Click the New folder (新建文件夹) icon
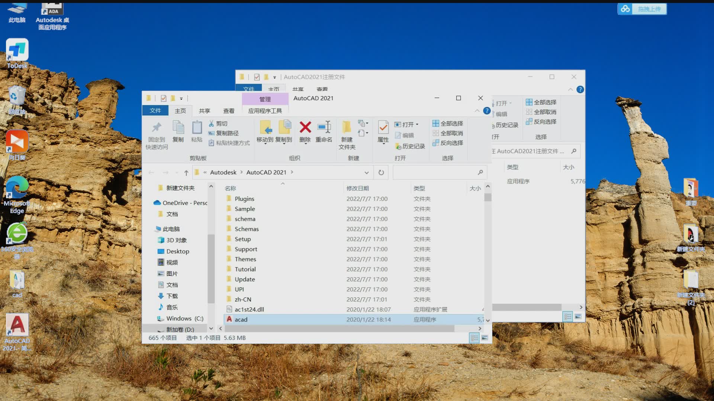 click(x=347, y=128)
